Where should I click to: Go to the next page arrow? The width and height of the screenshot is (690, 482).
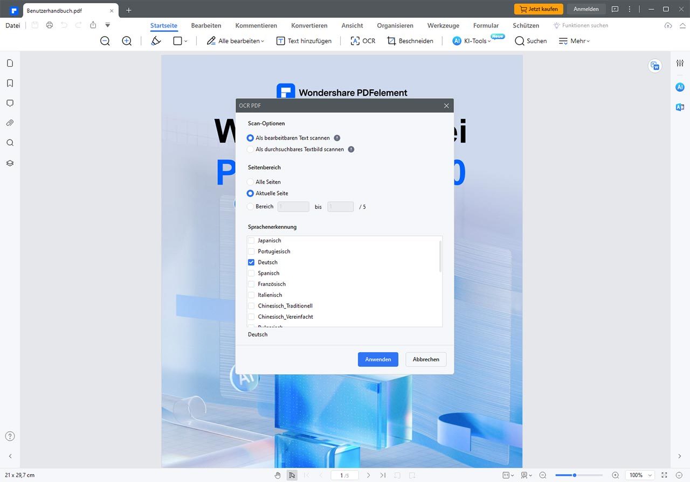(368, 475)
